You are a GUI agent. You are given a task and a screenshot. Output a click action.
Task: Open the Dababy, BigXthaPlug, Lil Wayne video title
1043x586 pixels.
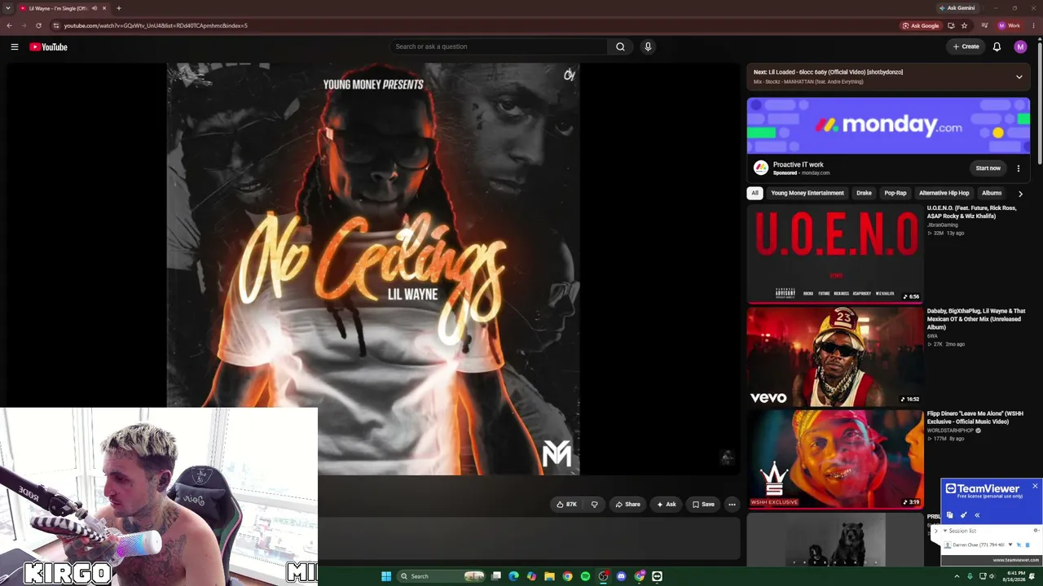coord(976,319)
